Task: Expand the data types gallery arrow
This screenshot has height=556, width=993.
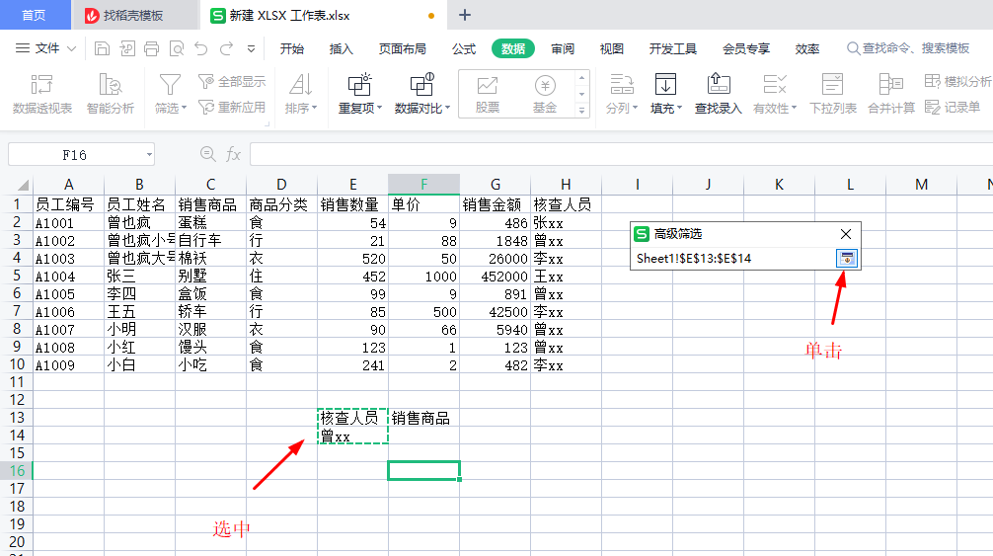Action: (x=582, y=111)
